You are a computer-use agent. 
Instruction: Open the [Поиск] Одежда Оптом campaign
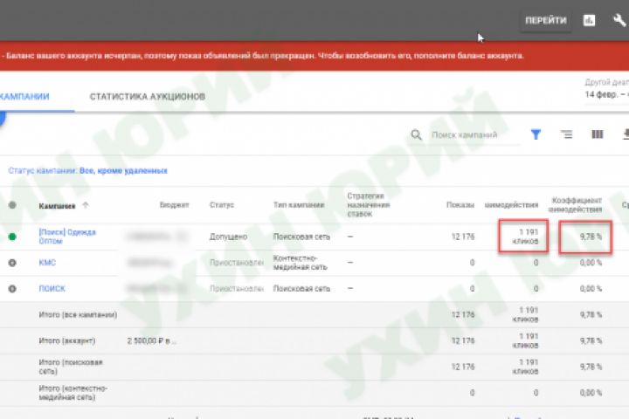point(67,237)
